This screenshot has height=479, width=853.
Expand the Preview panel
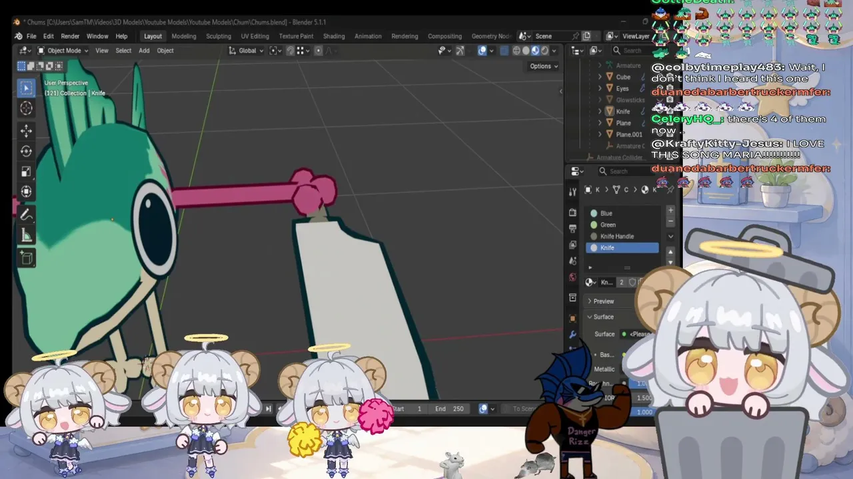pos(600,301)
